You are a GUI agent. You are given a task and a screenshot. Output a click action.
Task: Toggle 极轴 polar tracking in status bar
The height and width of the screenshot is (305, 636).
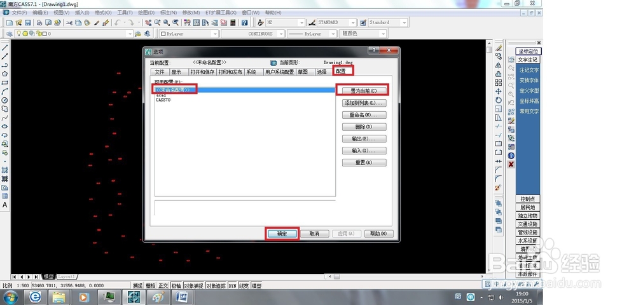tap(176, 285)
